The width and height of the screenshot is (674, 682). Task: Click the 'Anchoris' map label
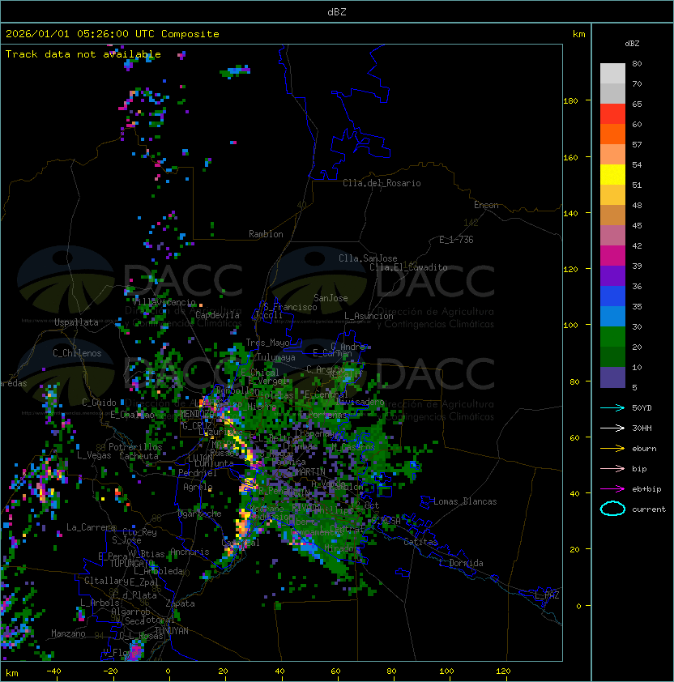coord(190,552)
